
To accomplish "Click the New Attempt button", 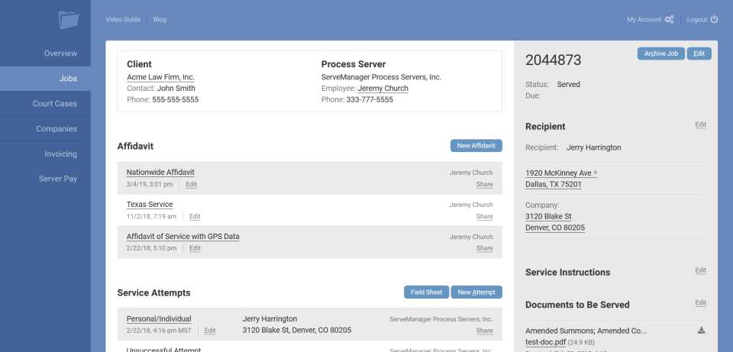I will coord(476,292).
